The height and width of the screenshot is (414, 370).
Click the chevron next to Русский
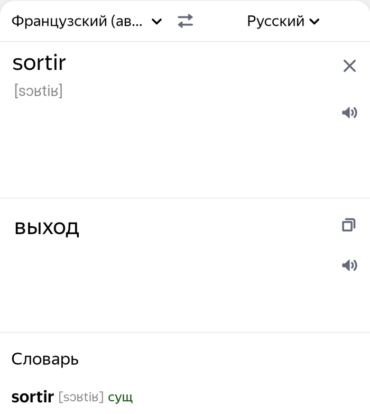coord(314,22)
